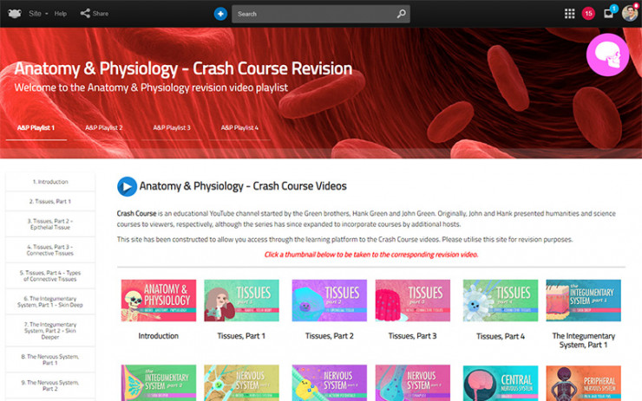Open the Tissues, Part 3 thumbnail

(413, 301)
